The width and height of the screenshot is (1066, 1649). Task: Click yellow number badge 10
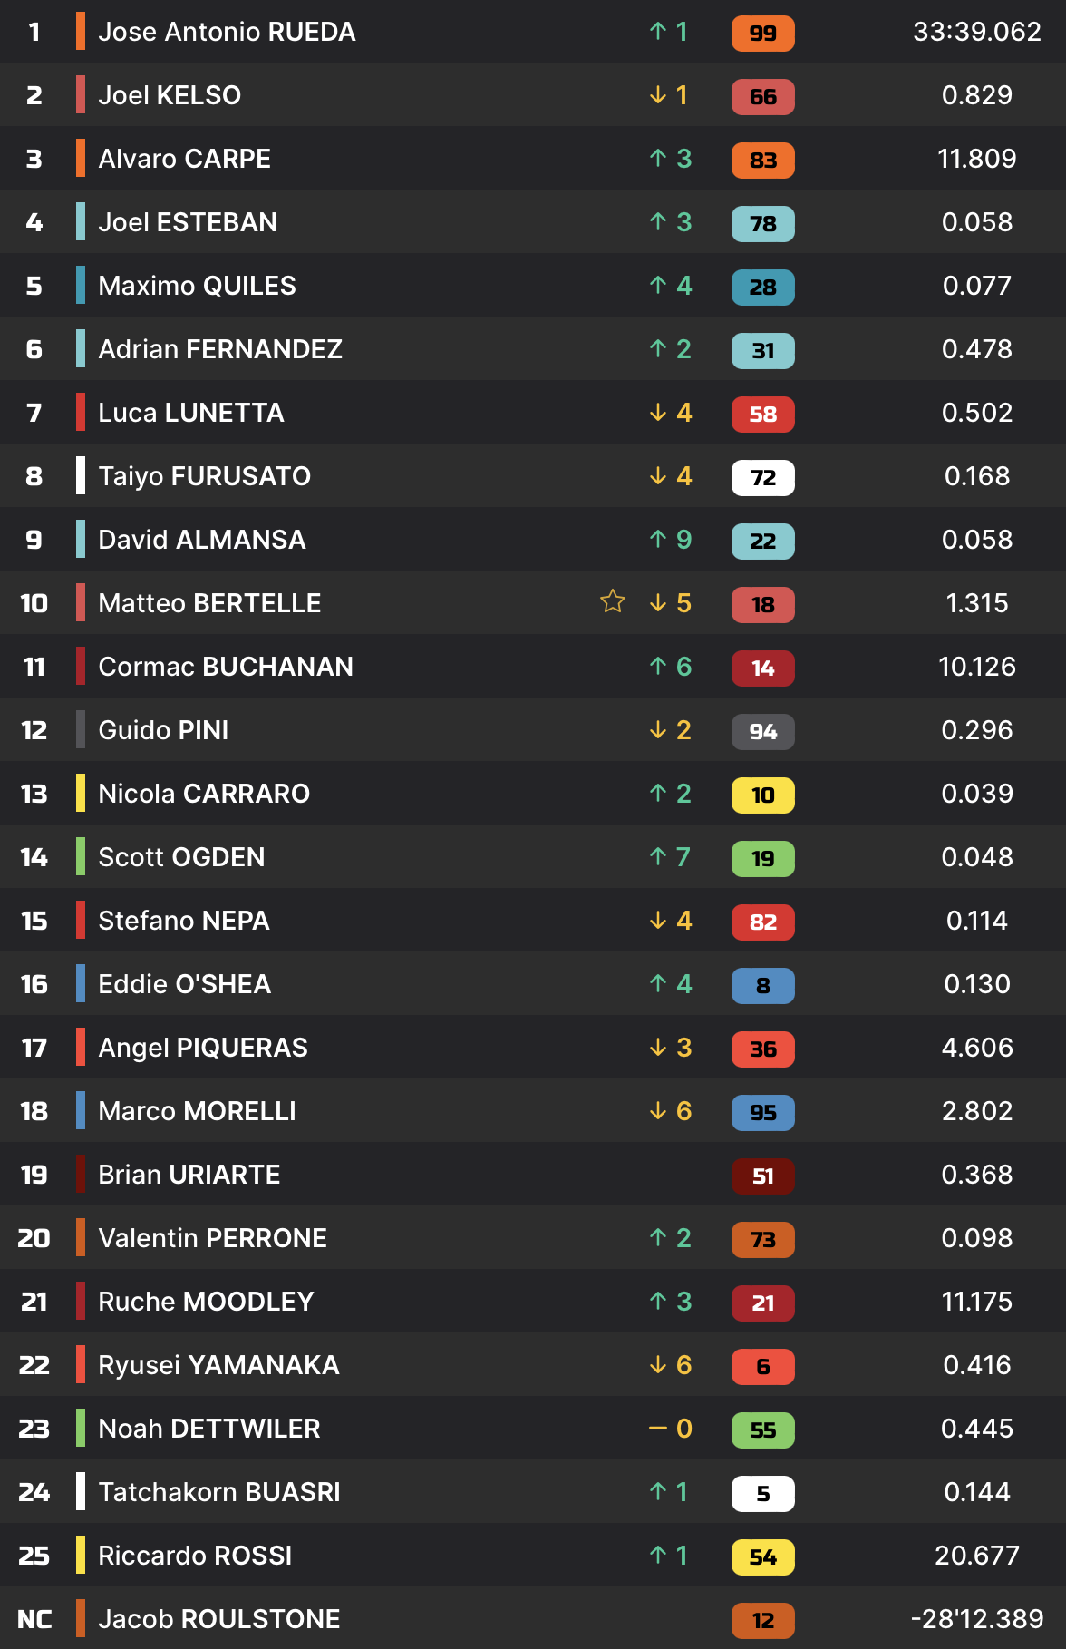coord(762,795)
